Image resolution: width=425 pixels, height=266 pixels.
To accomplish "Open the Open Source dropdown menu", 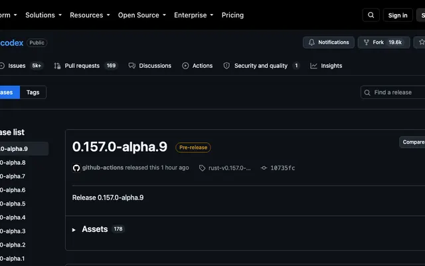I will pyautogui.click(x=141, y=15).
